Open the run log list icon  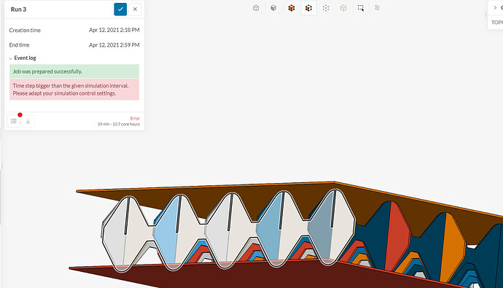click(13, 121)
